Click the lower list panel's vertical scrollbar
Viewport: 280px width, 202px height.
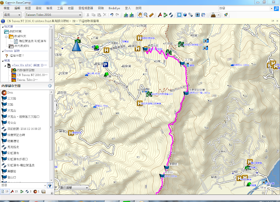tap(51, 136)
